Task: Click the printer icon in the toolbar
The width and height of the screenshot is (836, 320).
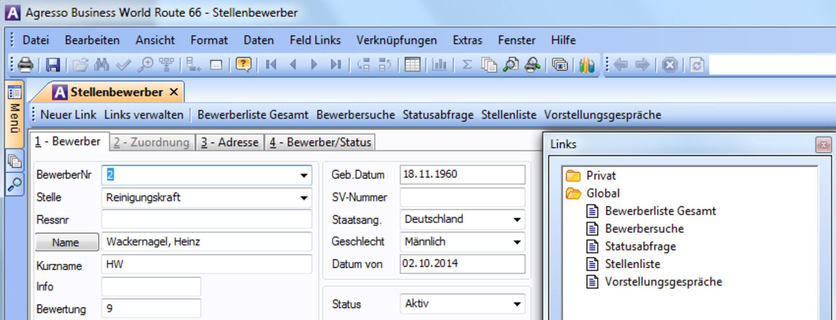Action: click(25, 65)
